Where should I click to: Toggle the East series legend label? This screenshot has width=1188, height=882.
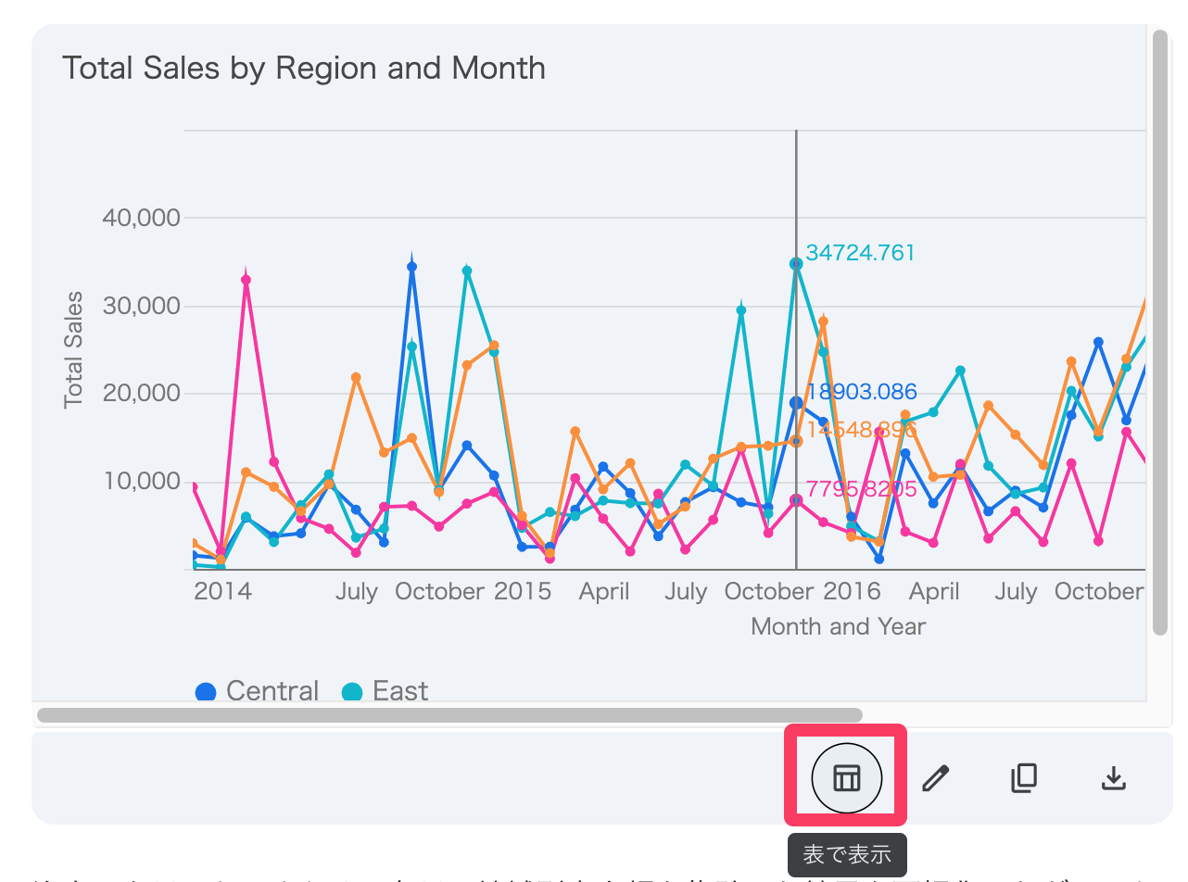[x=400, y=691]
